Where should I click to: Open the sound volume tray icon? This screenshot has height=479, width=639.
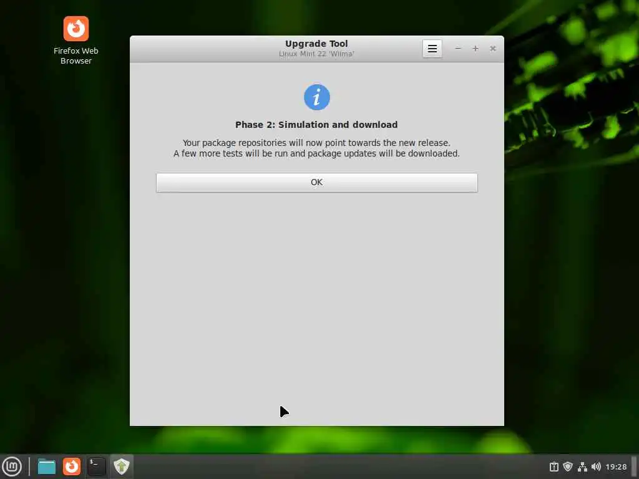pyautogui.click(x=596, y=467)
